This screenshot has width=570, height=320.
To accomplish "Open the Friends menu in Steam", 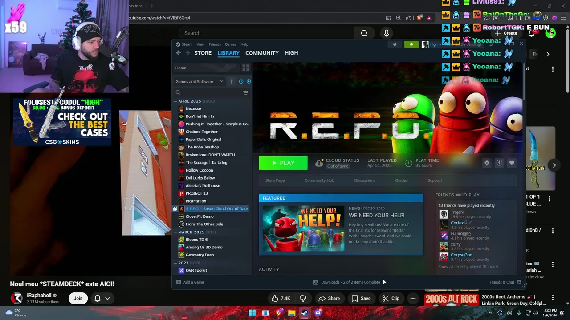I will point(215,44).
